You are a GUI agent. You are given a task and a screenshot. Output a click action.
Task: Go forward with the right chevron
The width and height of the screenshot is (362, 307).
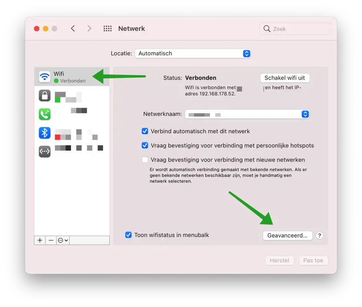pos(89,29)
